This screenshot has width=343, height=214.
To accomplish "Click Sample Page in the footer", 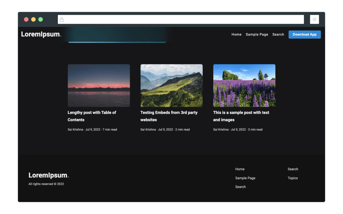I will tap(245, 178).
